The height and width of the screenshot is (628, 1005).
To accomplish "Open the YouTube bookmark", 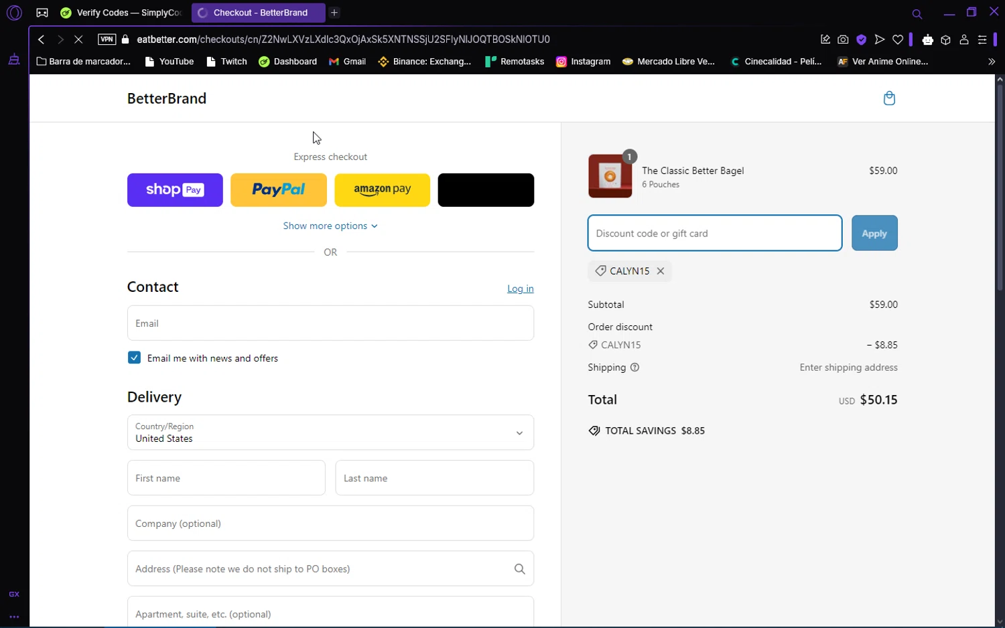I will 170,62.
